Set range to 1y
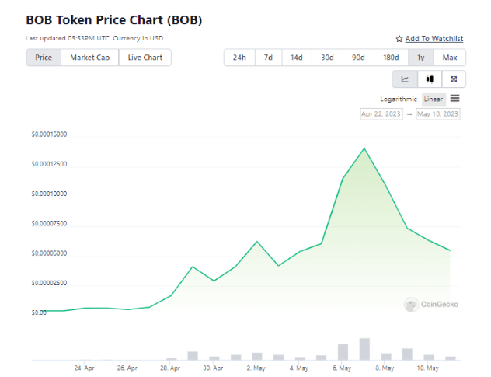The height and width of the screenshot is (377, 491). (420, 58)
